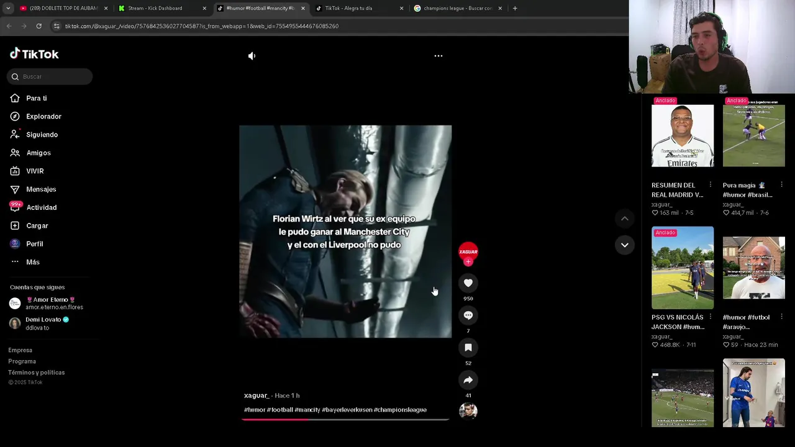Open the #championsleague hashtag

point(401,410)
